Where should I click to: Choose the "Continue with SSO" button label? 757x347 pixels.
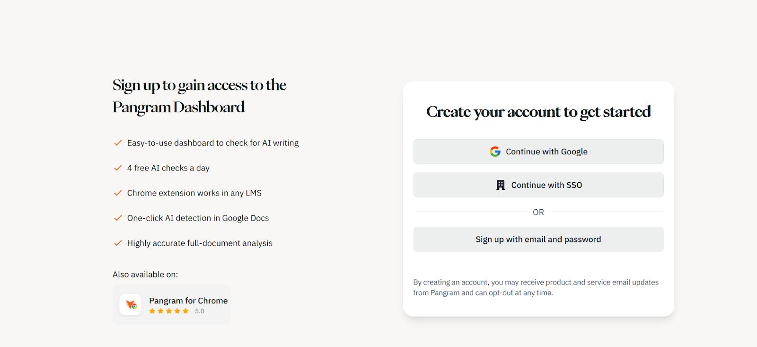[546, 185]
